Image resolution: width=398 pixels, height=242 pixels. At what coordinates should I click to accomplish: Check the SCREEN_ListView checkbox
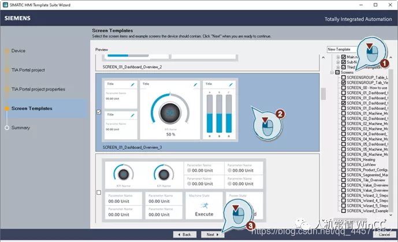click(344, 165)
